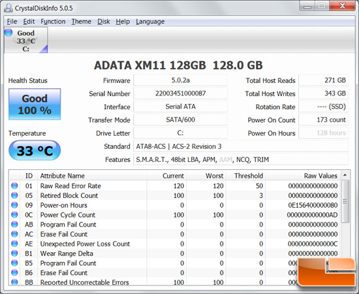Click the Worst column header
This screenshot has height=294, width=359.
(x=206, y=176)
